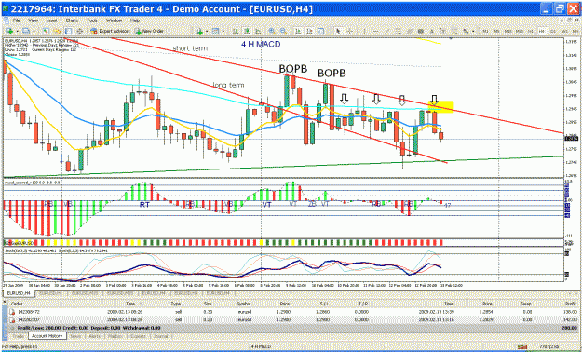The width and height of the screenshot is (582, 352).
Task: Click the Periods calendar icon
Action: coord(215,31)
